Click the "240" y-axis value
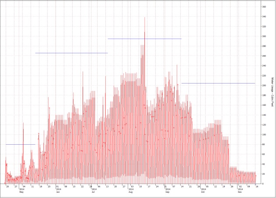This screenshot has width=276, height=198. tap(264, 66)
